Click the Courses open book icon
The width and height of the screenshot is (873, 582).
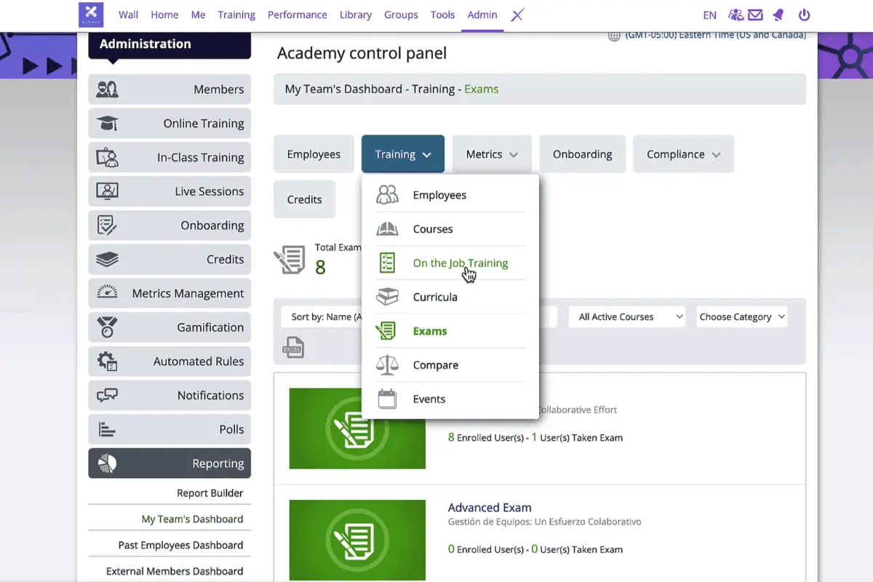(387, 229)
